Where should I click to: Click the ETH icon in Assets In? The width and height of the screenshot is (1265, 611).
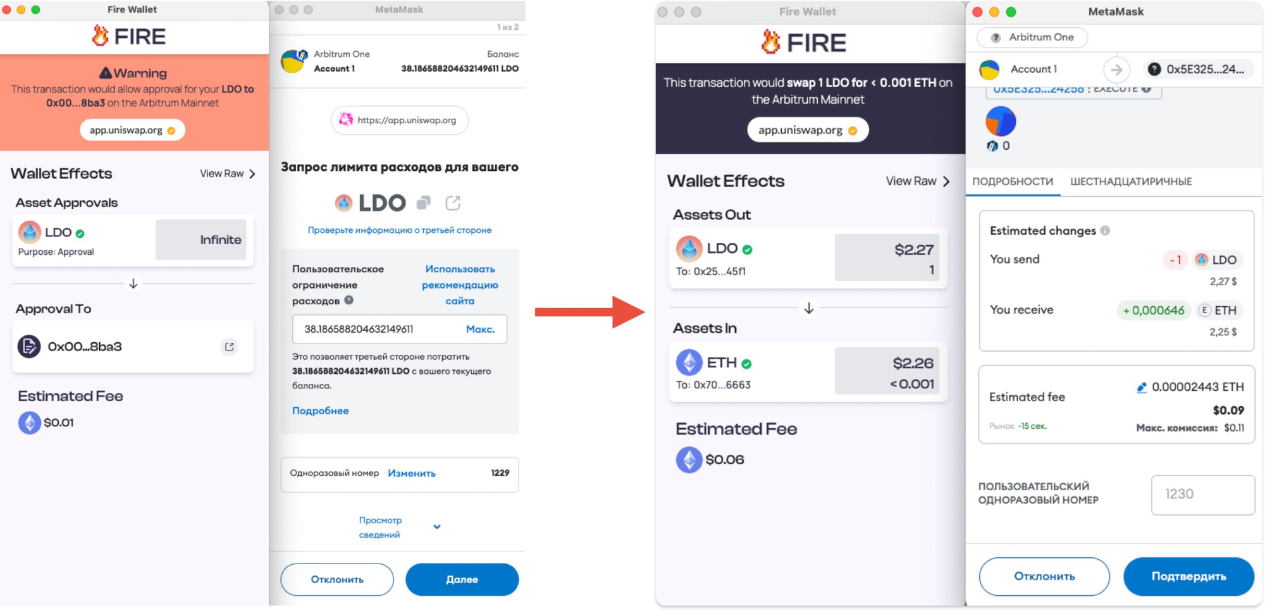(x=689, y=362)
